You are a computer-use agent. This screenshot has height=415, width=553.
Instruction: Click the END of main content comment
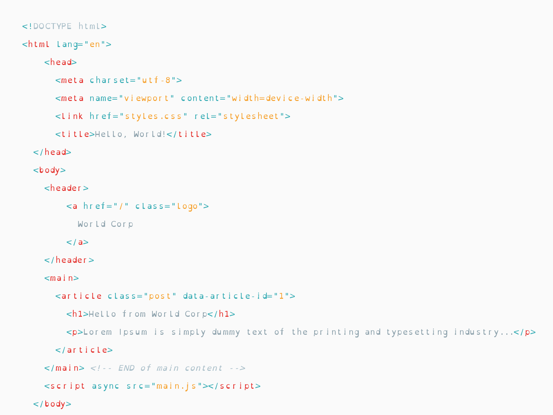click(168, 368)
